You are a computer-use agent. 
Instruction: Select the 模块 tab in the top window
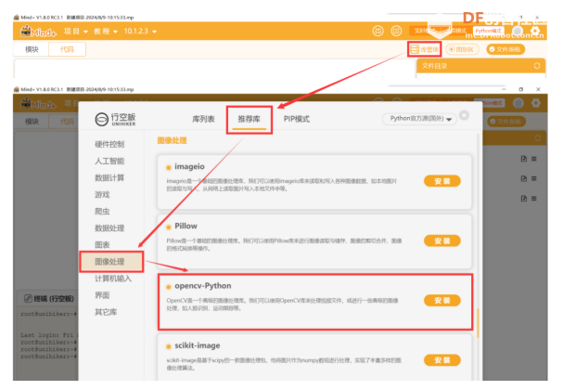point(32,49)
